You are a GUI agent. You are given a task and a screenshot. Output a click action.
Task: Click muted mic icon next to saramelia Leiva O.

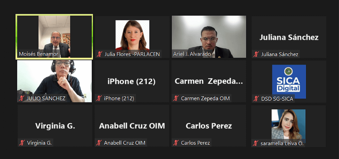click(256, 143)
